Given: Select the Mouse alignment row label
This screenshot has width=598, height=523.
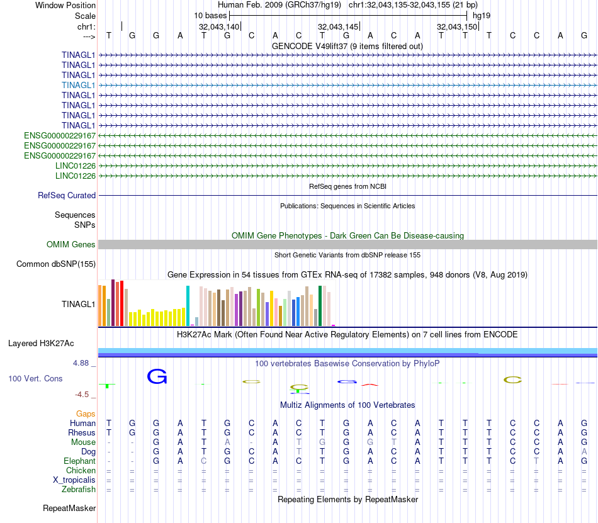Looking at the screenshot, I should point(83,442).
